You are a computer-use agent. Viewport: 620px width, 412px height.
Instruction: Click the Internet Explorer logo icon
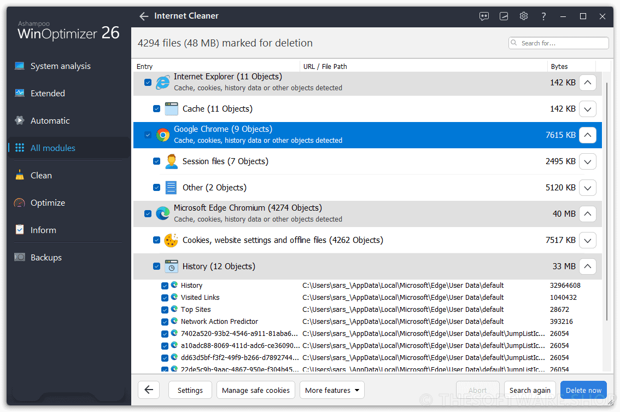[x=162, y=83]
